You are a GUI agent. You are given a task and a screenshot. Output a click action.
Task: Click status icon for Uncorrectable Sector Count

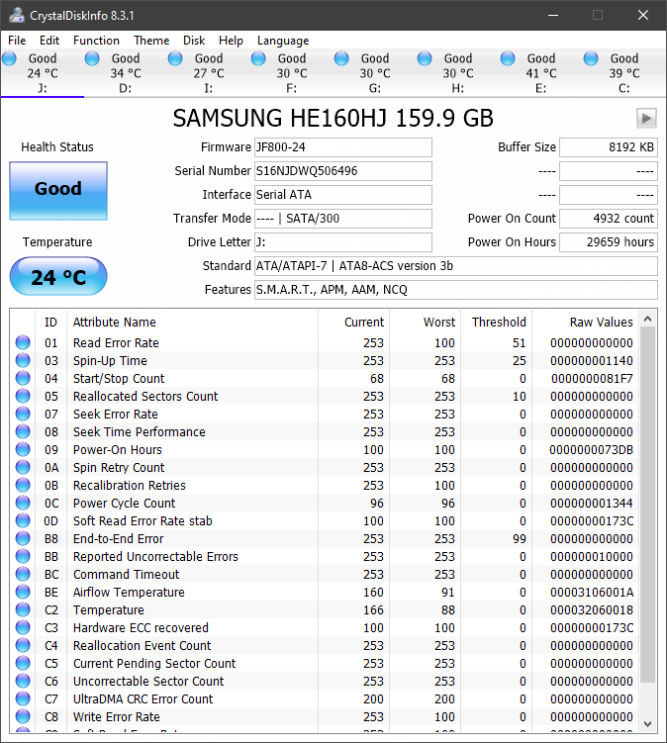(x=23, y=681)
